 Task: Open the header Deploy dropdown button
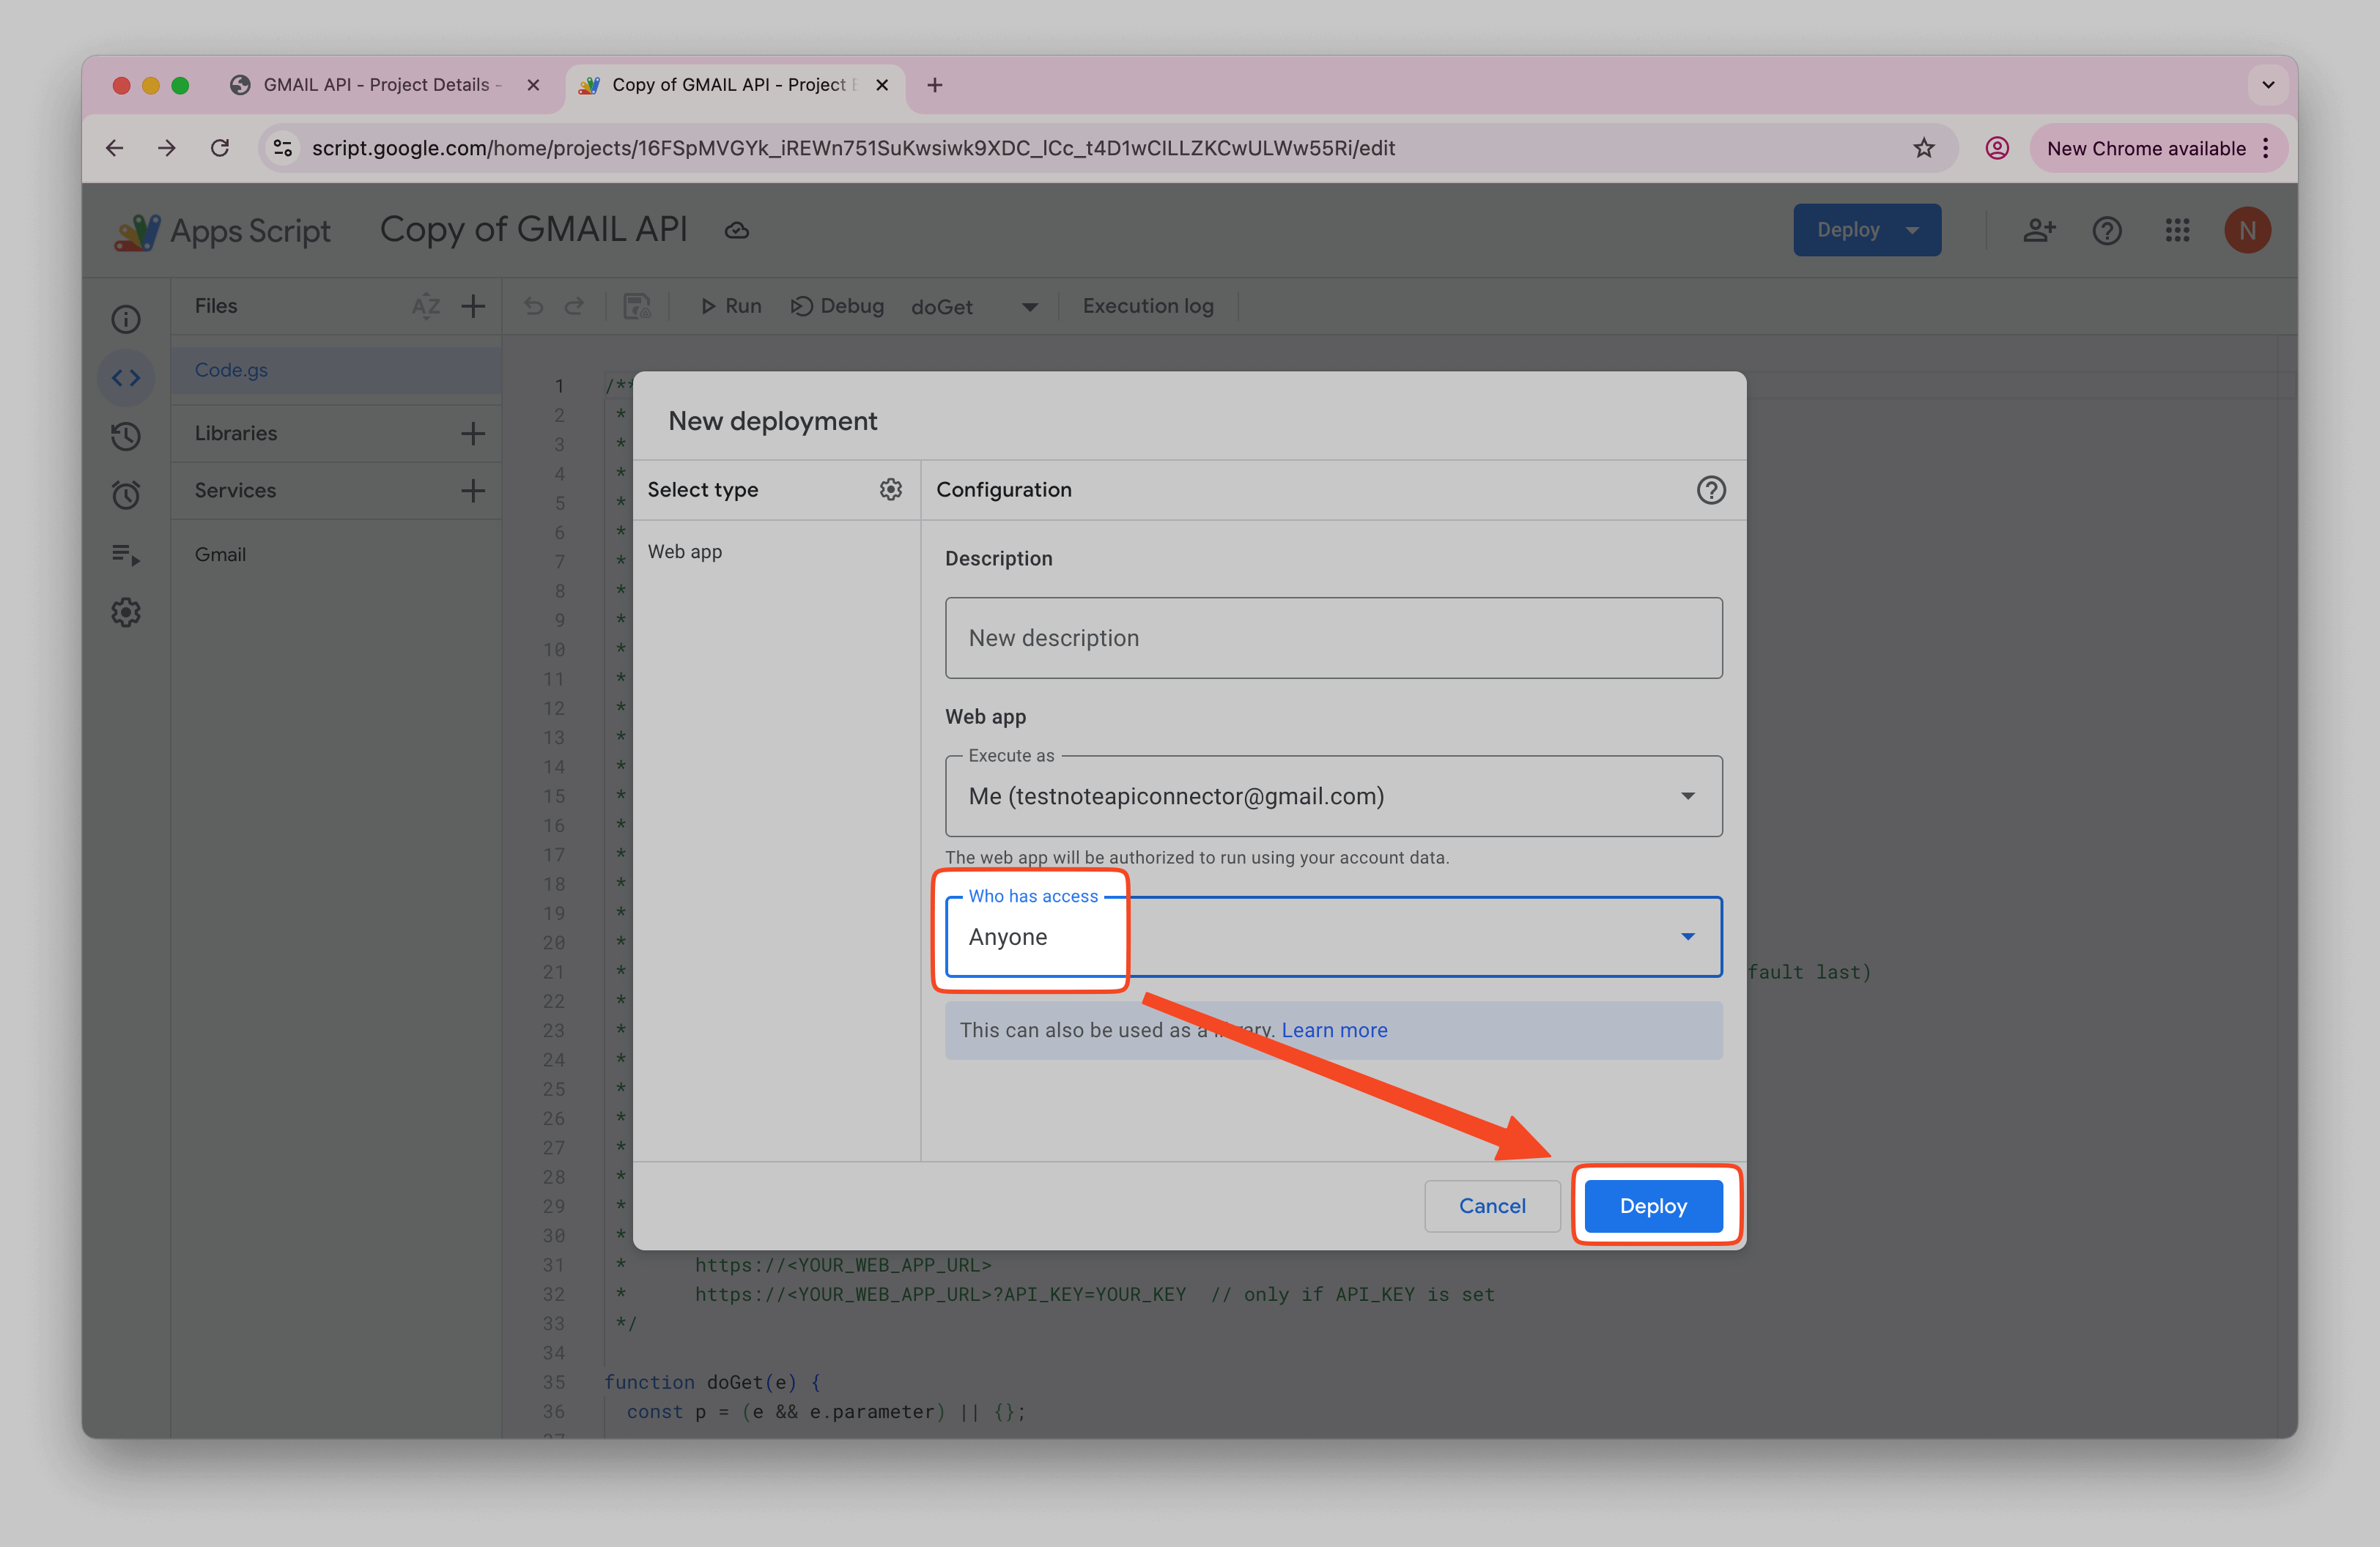(1867, 230)
